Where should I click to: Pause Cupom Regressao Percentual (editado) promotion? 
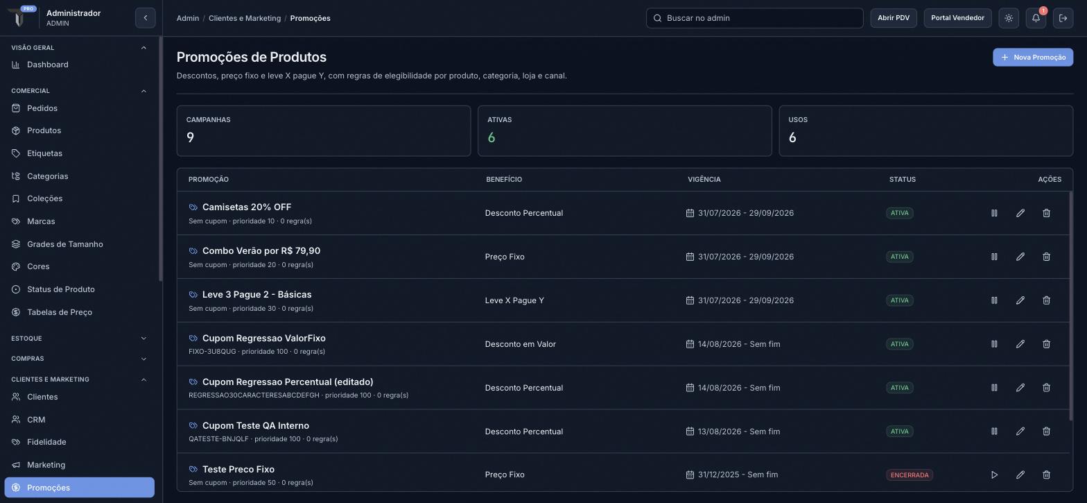pyautogui.click(x=994, y=388)
